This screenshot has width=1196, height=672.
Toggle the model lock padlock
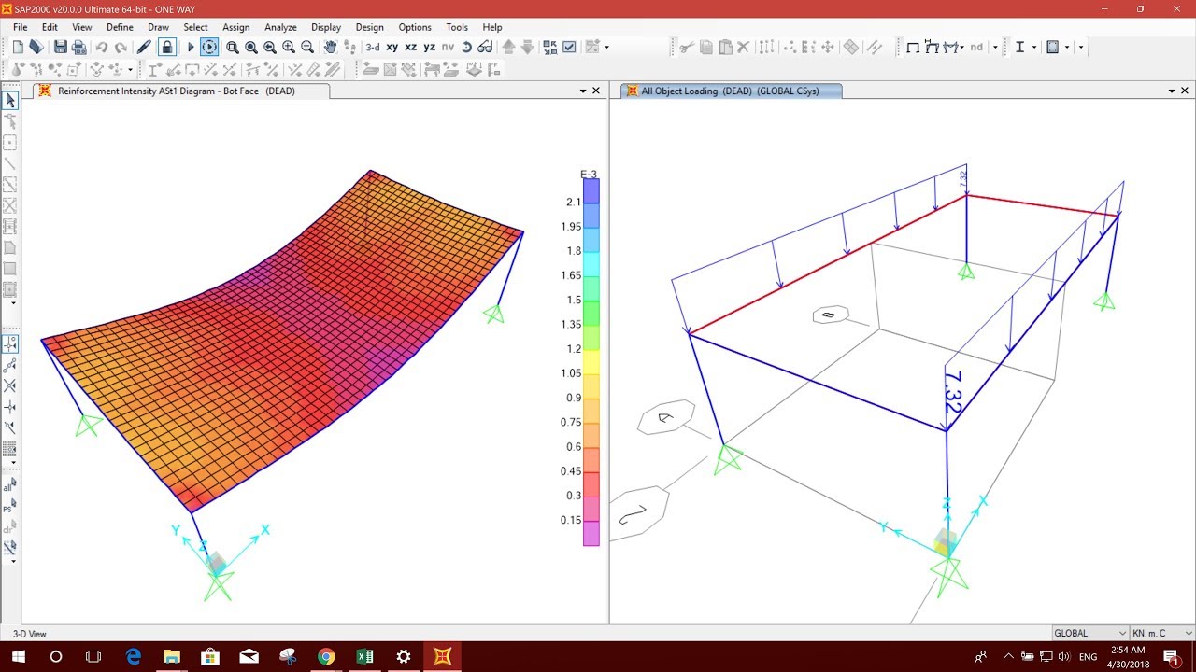165,47
